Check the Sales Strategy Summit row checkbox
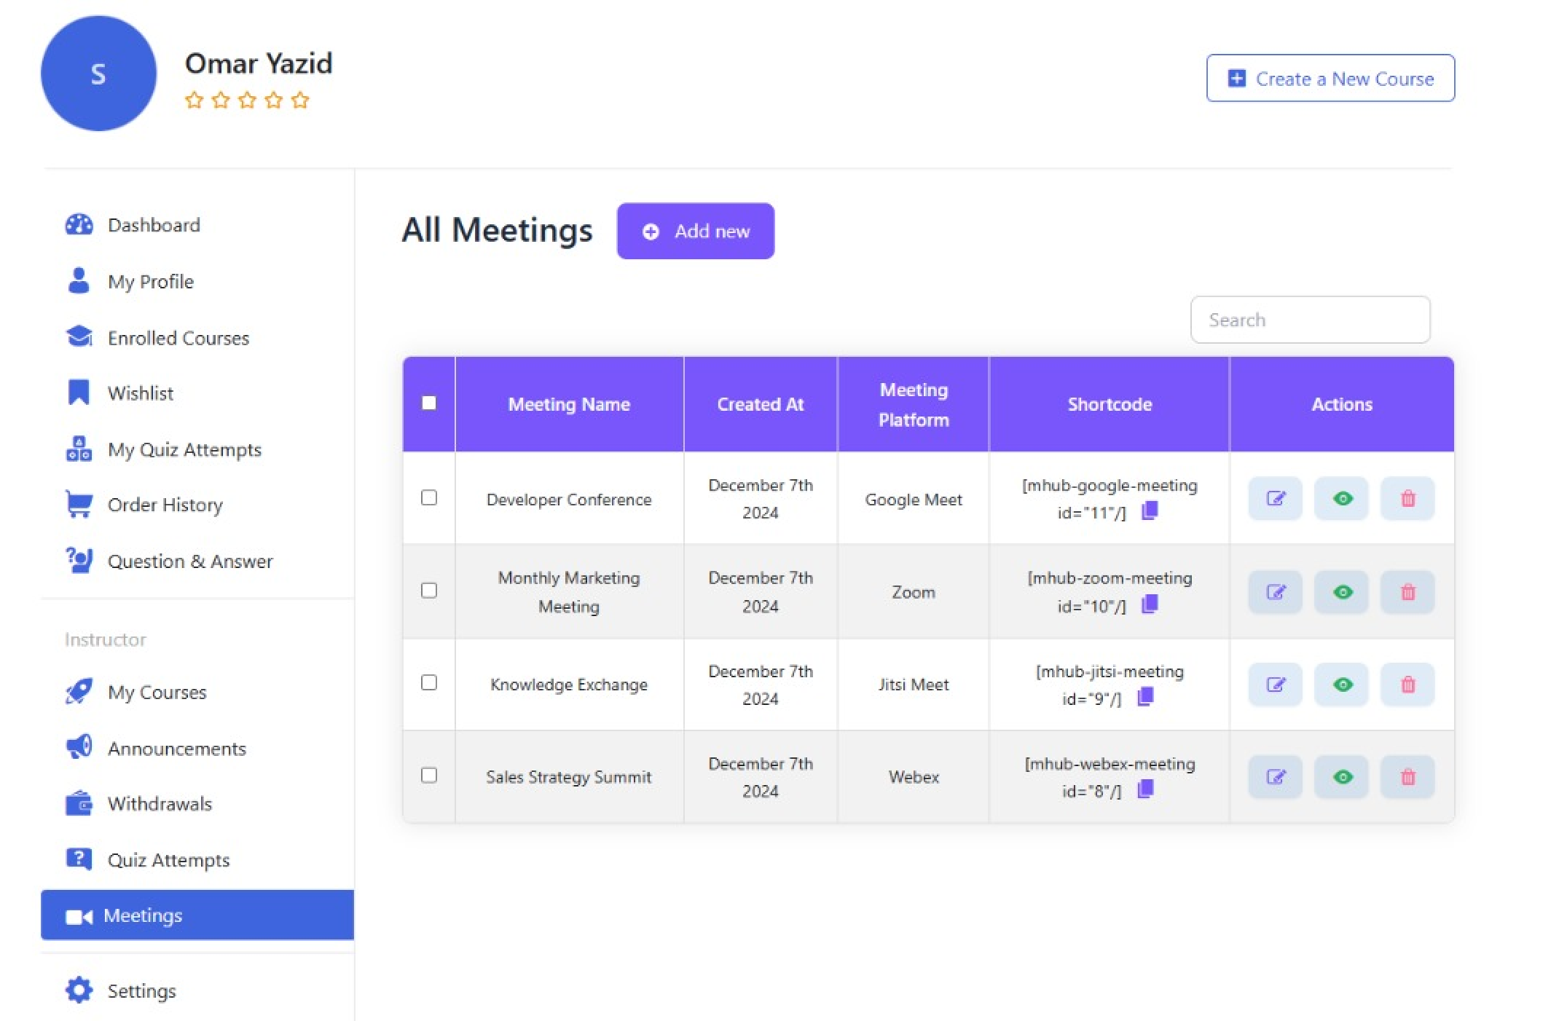This screenshot has height=1021, width=1559. point(429,775)
